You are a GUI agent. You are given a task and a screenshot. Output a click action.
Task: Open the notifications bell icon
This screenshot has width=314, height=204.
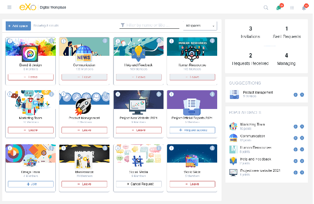(304, 8)
